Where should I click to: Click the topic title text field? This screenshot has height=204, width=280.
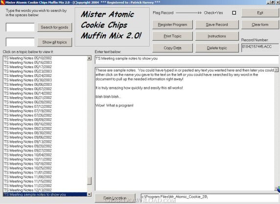tap(187, 60)
